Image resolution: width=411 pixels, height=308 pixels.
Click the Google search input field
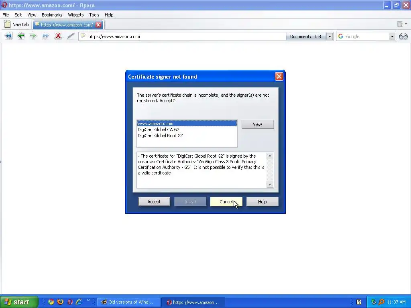pyautogui.click(x=366, y=36)
